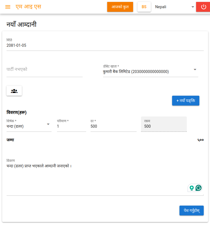Select the परिमाण quantity input showing 1
Viewport: 210px width, 225px height.
click(x=71, y=126)
